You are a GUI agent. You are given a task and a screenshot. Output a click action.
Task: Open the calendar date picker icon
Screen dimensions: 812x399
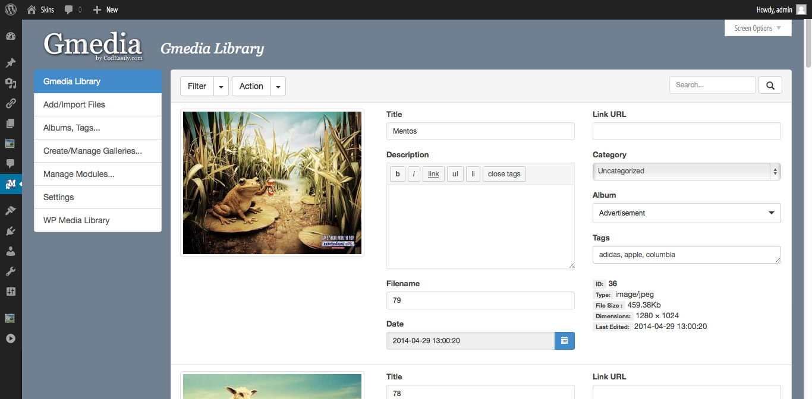[564, 341]
